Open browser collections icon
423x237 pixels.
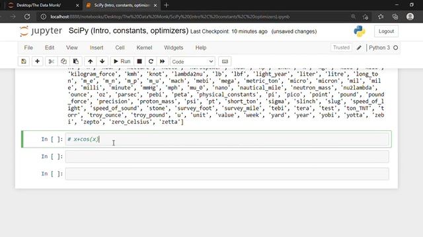point(395,16)
